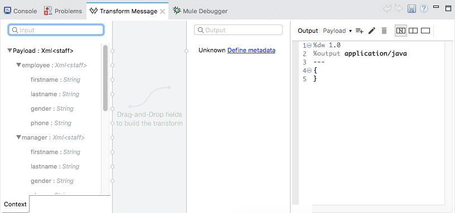Click the %dw 1.0 code line
The height and width of the screenshot is (213, 455).
327,46
